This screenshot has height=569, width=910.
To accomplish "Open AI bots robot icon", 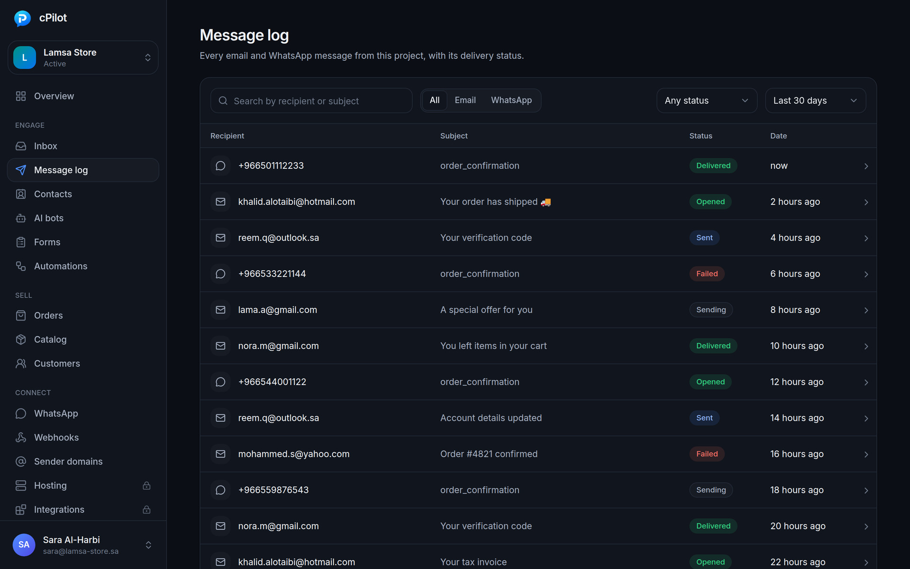I will click(21, 218).
